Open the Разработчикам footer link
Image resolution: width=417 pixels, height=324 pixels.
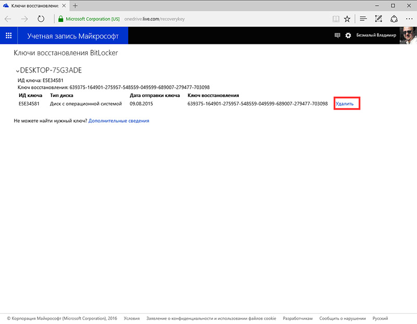298,318
